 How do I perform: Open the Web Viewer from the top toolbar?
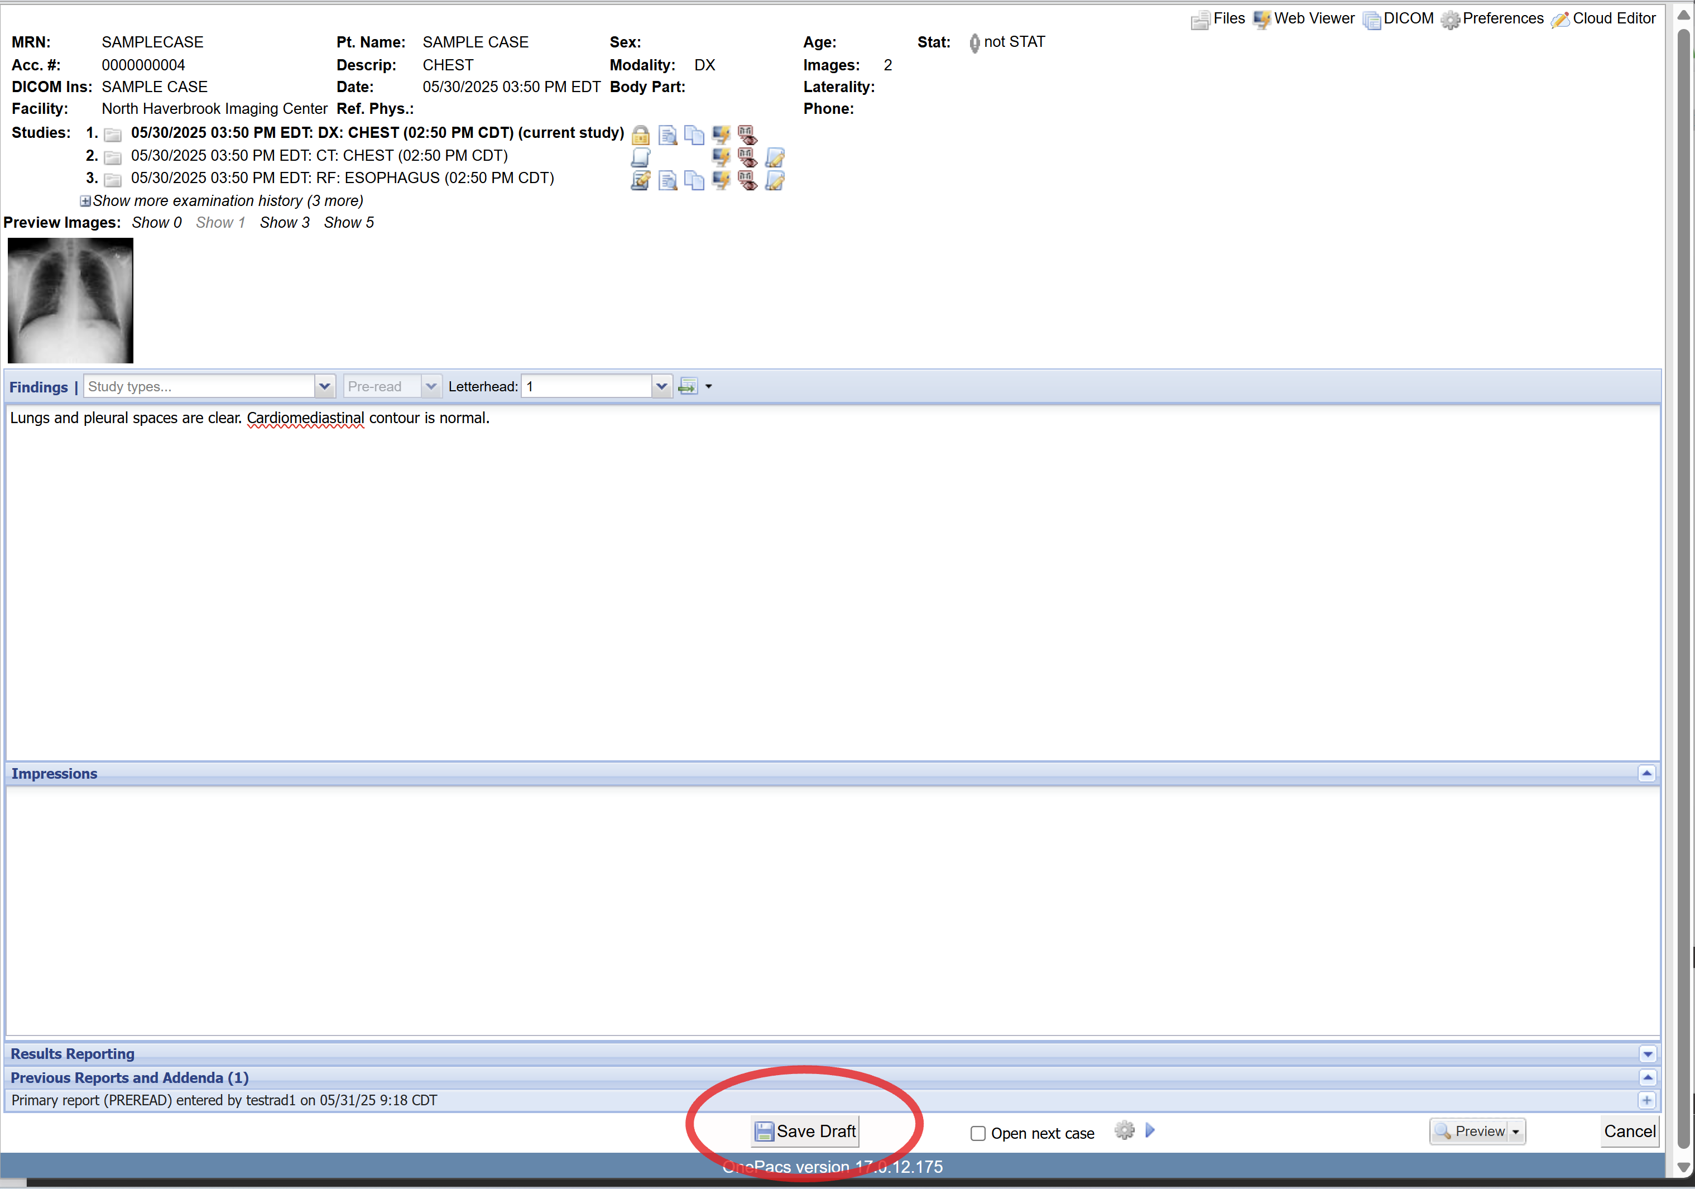1304,18
